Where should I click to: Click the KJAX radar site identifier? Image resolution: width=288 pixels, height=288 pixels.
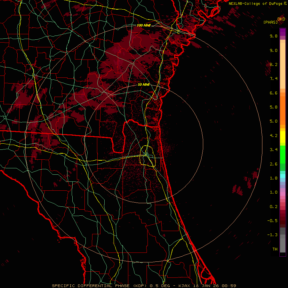click(185, 286)
